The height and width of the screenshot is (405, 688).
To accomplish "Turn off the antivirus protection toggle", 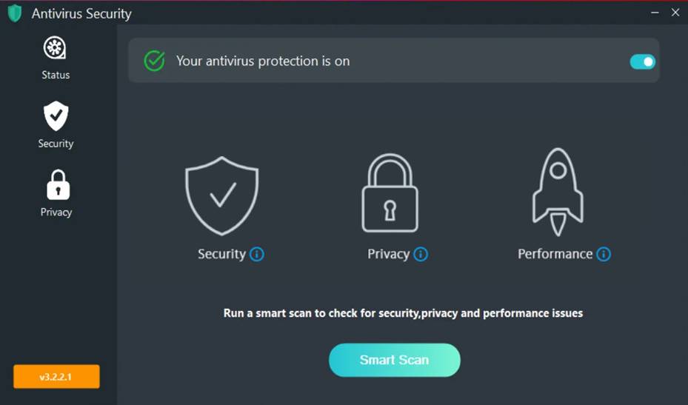I will pos(642,61).
